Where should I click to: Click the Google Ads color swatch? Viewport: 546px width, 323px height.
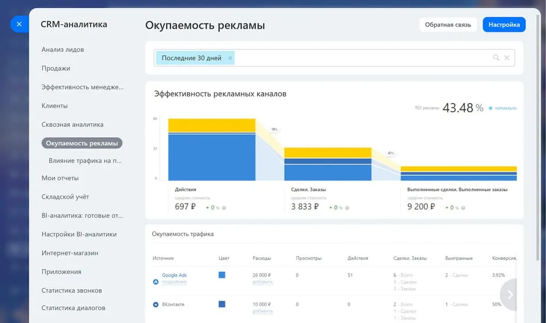coord(222,275)
